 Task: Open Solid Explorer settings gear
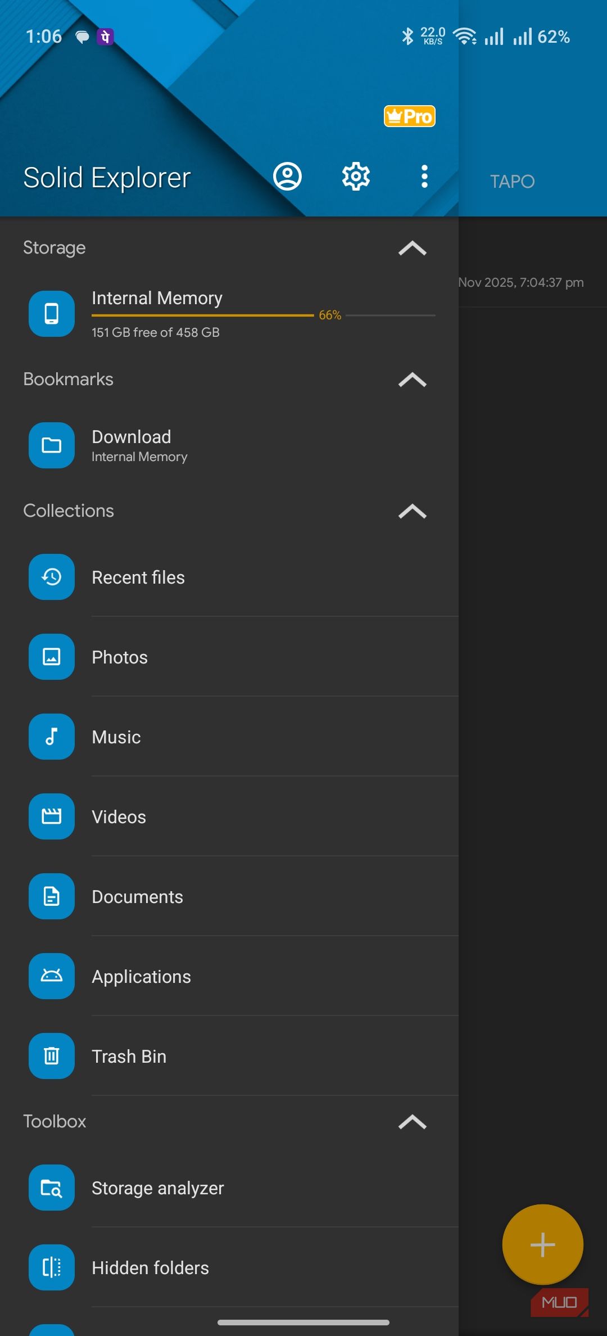(356, 177)
